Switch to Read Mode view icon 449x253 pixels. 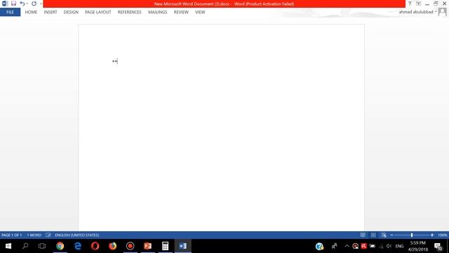(363, 235)
